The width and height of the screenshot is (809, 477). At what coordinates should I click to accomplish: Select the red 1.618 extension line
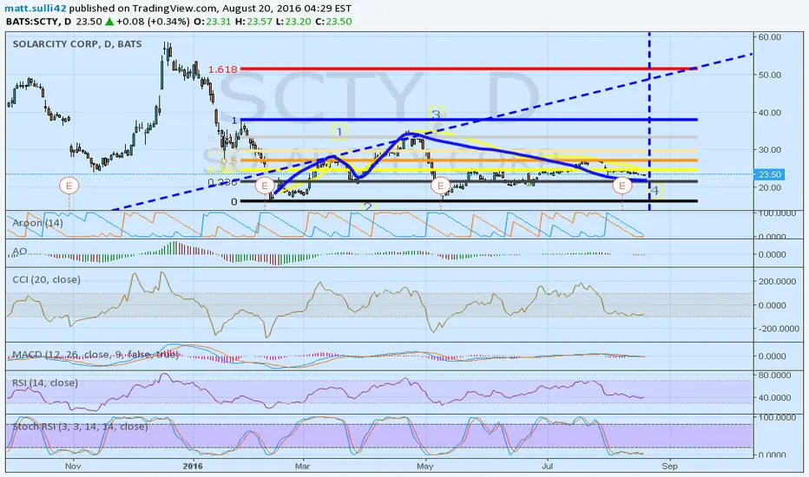point(469,69)
